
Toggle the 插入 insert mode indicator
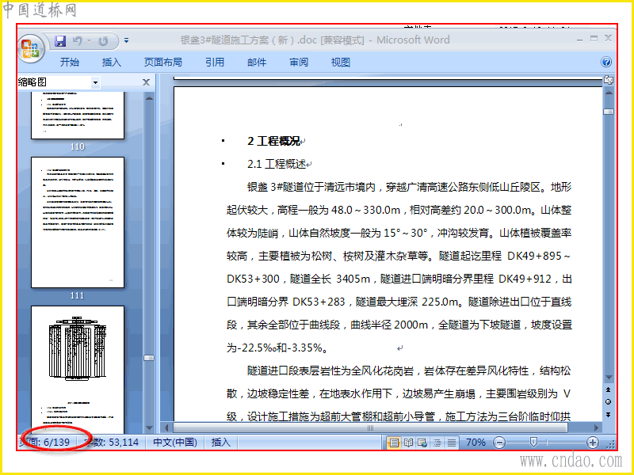pyautogui.click(x=221, y=443)
